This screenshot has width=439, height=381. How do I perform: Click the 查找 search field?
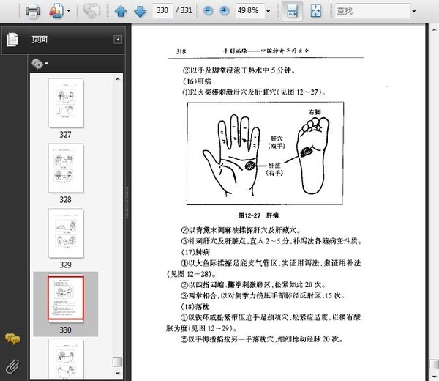372,11
